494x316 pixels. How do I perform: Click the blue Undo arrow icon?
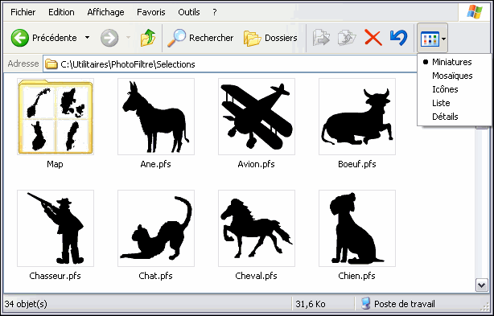tap(398, 38)
